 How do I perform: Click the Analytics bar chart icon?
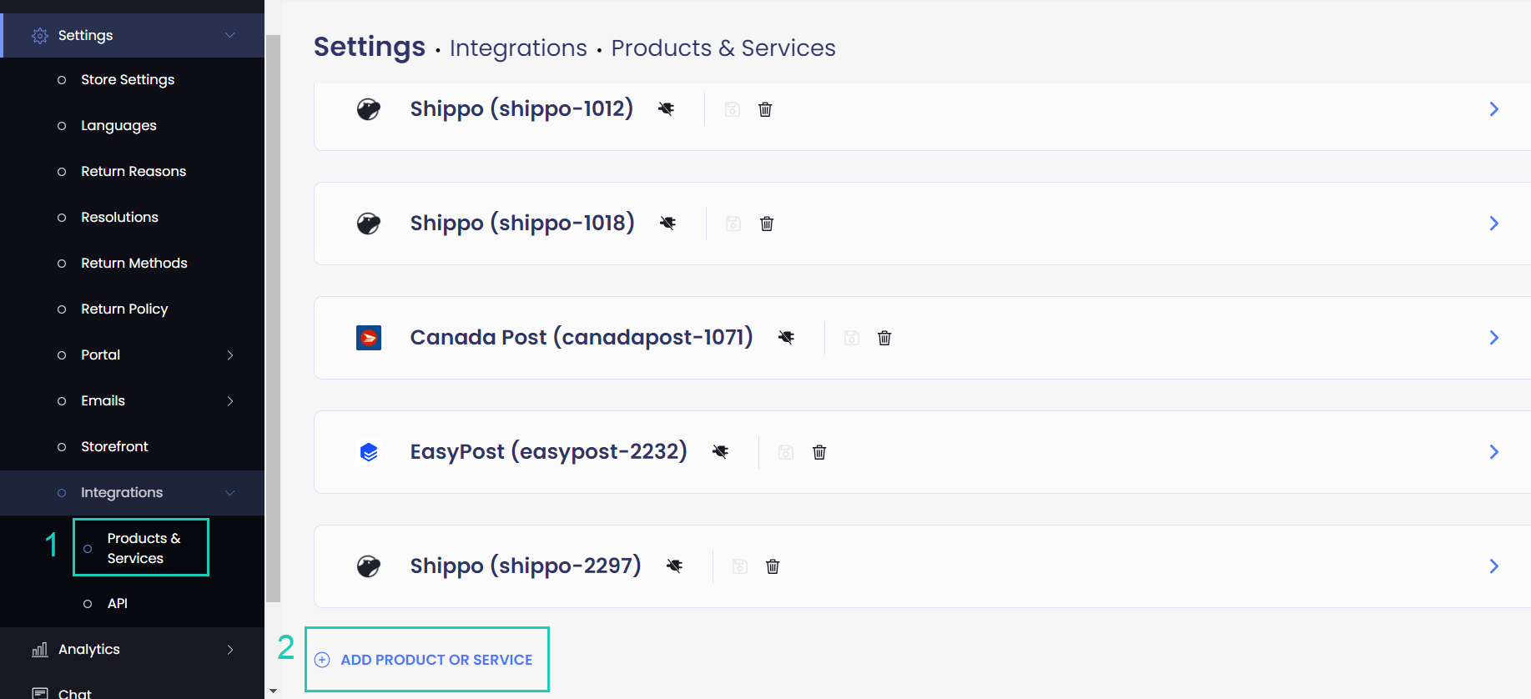pyautogui.click(x=39, y=650)
